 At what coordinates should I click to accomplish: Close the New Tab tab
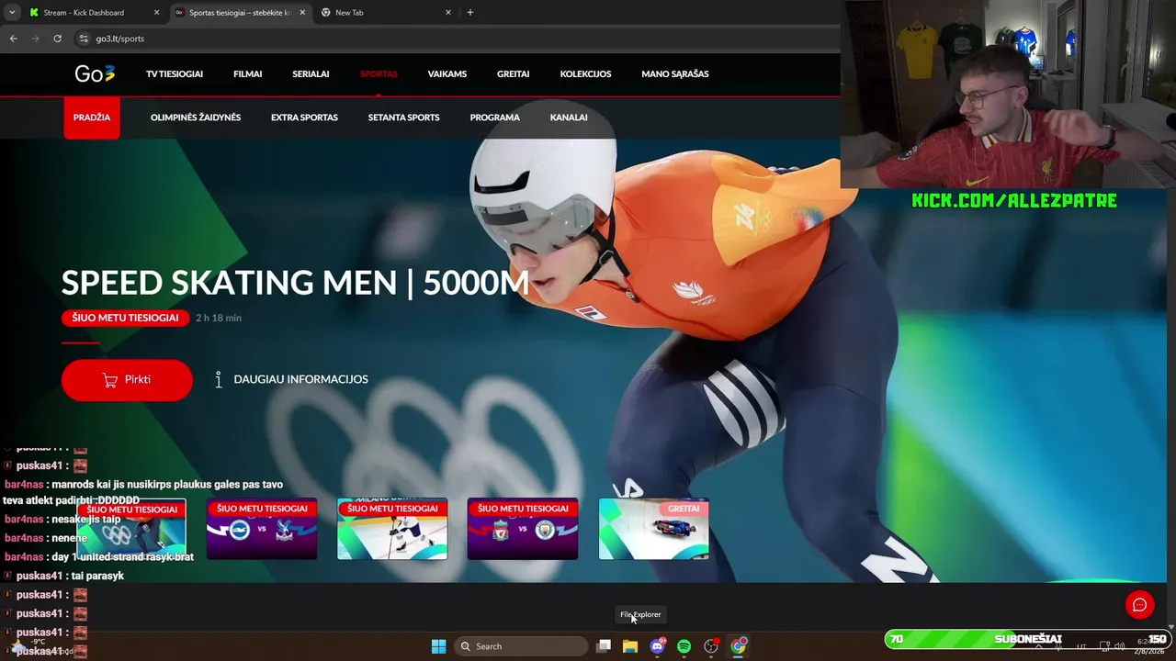coord(448,13)
